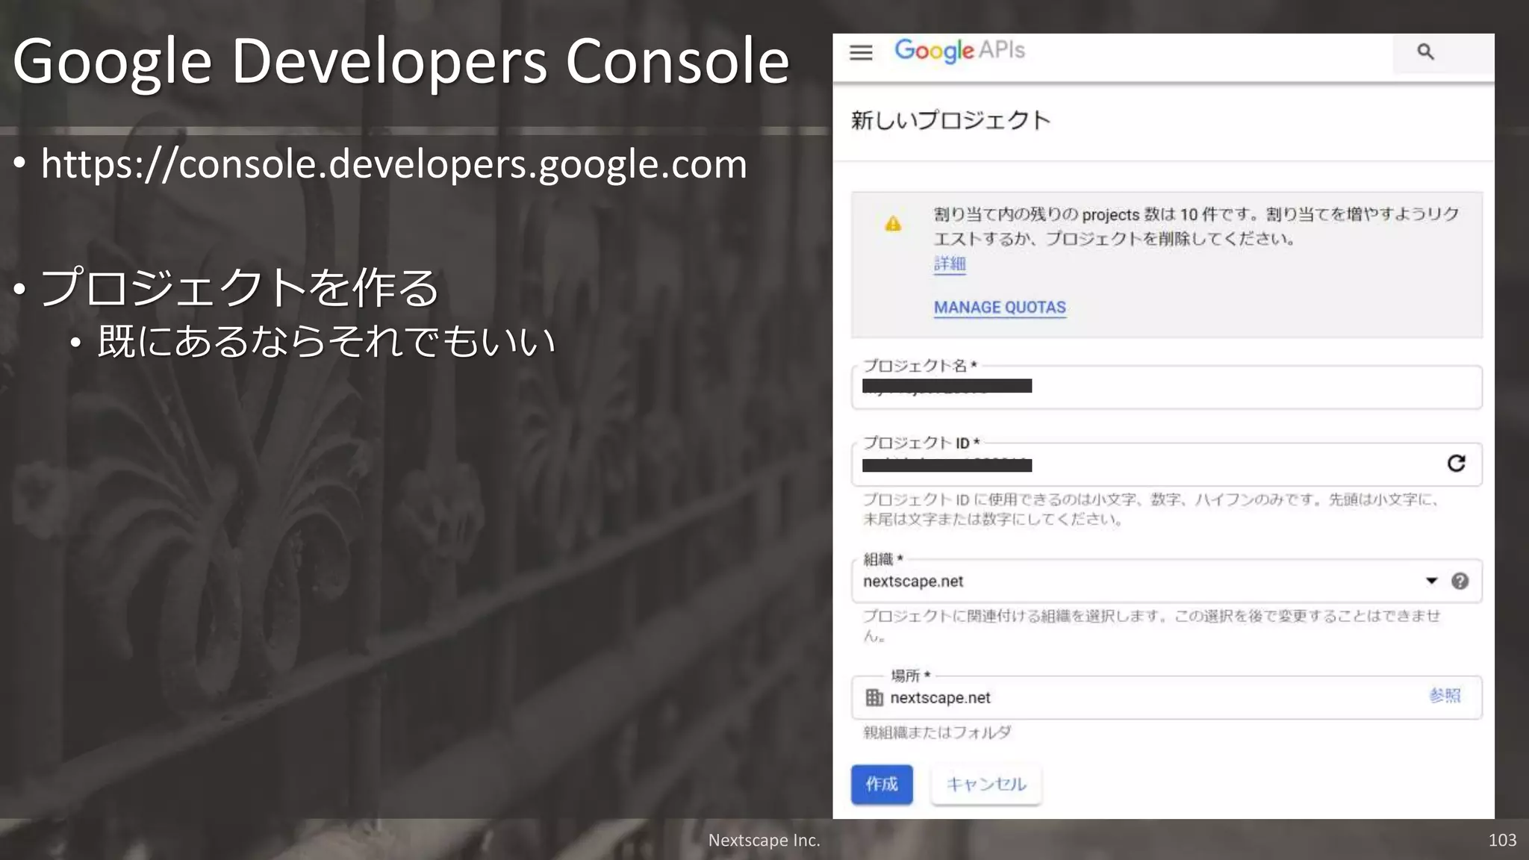Open the hamburger navigation menu
Screen dimensions: 1529x860
pyautogui.click(x=861, y=52)
